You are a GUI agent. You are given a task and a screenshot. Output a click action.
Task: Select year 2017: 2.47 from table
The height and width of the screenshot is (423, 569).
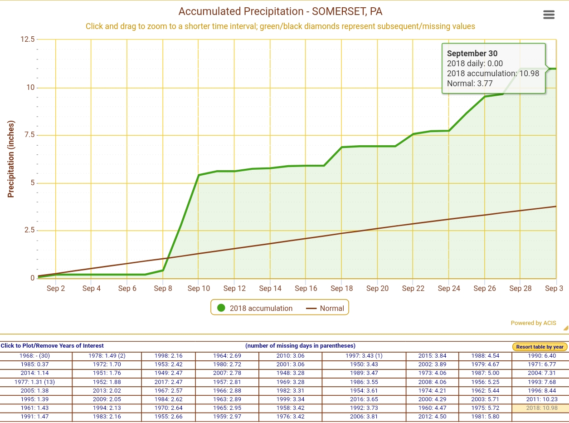168,382
